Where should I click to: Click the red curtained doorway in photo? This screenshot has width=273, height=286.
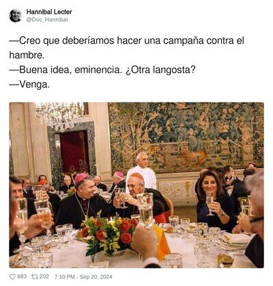[x=74, y=152]
